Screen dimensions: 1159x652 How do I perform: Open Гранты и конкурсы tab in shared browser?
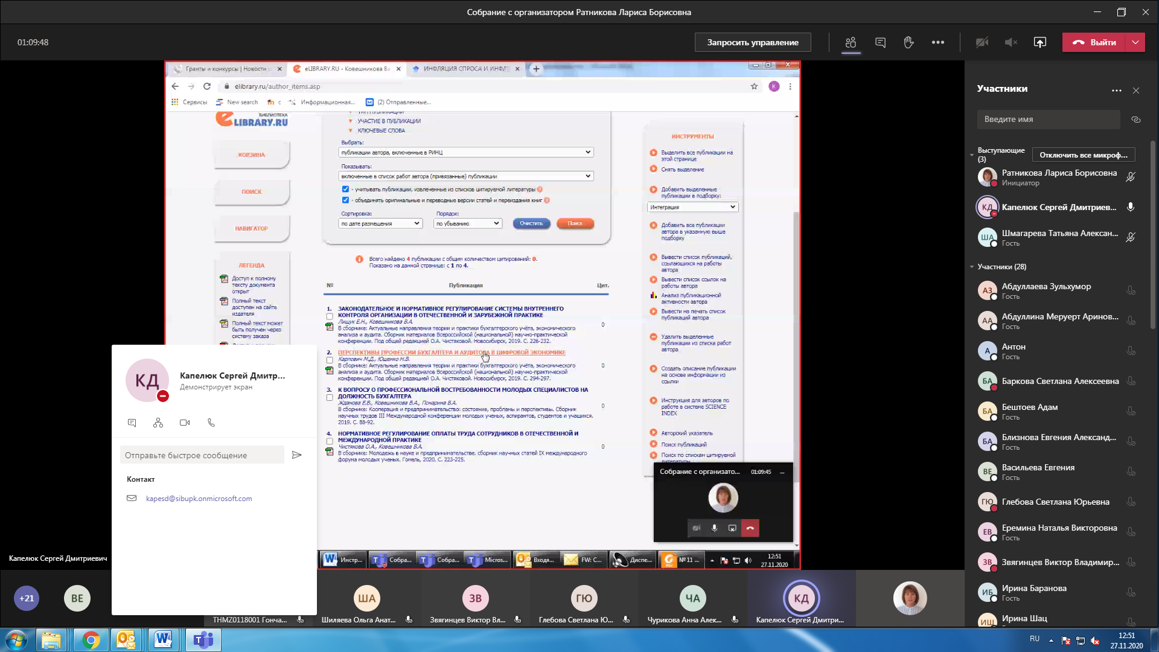click(228, 69)
